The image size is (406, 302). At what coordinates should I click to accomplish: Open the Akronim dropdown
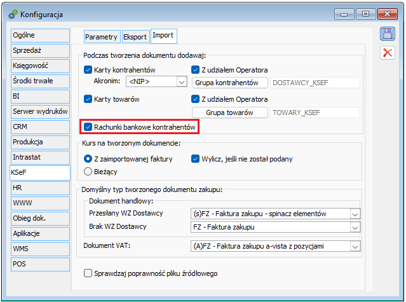click(181, 82)
